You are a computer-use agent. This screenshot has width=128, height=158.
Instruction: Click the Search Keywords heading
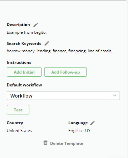(24, 44)
